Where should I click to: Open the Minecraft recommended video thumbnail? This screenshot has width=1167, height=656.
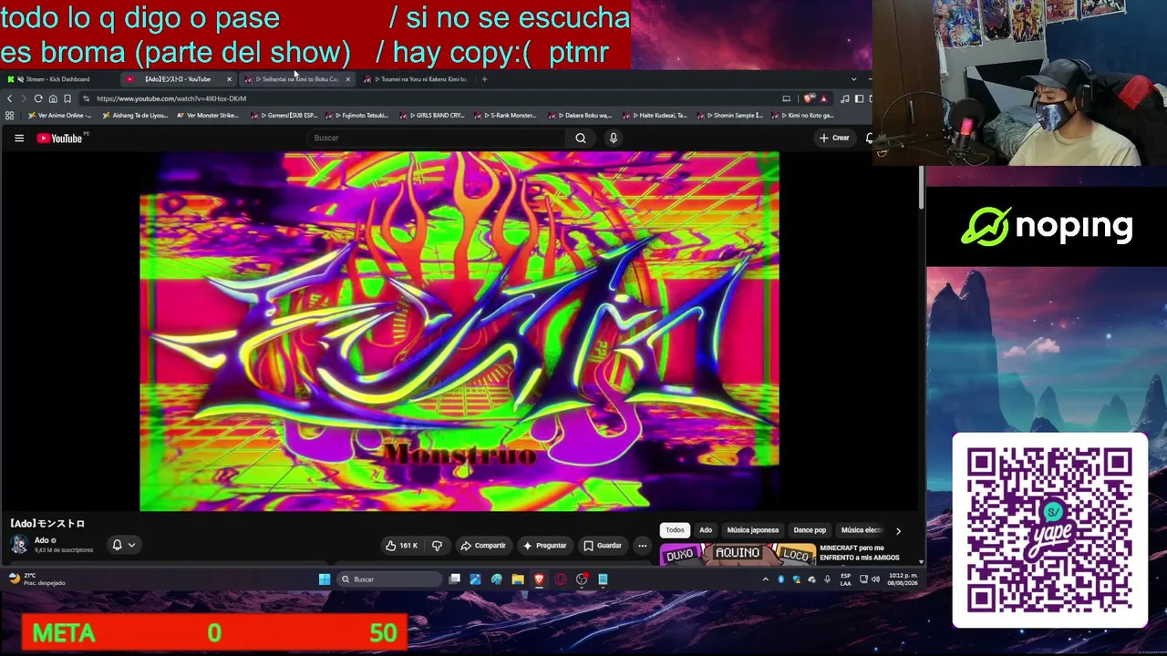pyautogui.click(x=738, y=554)
